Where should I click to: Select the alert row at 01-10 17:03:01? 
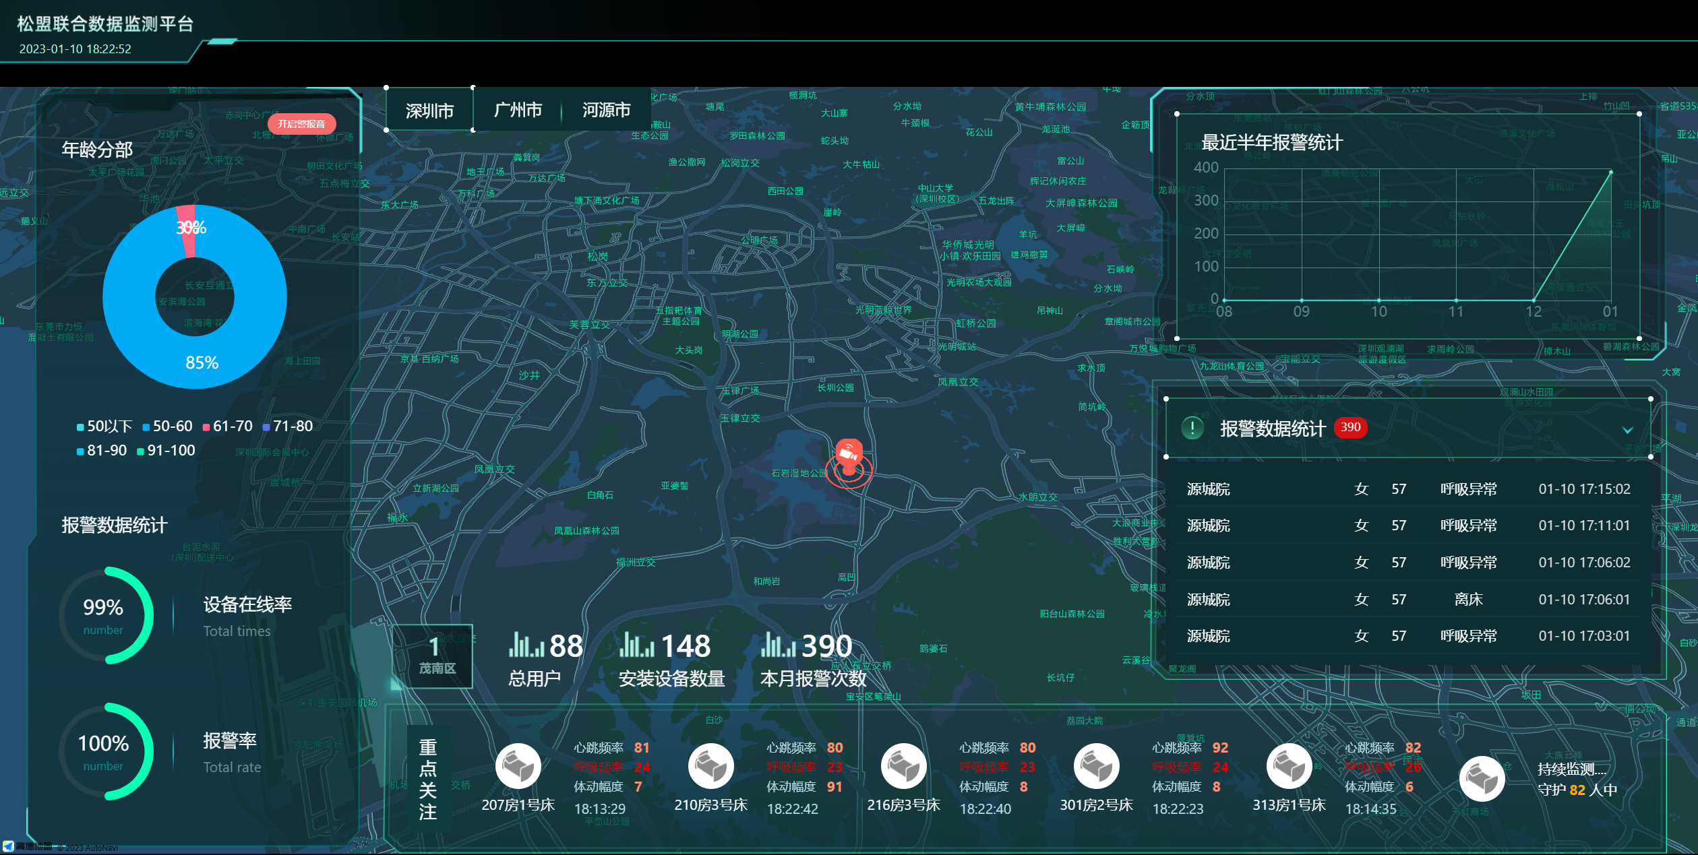[x=1409, y=636]
